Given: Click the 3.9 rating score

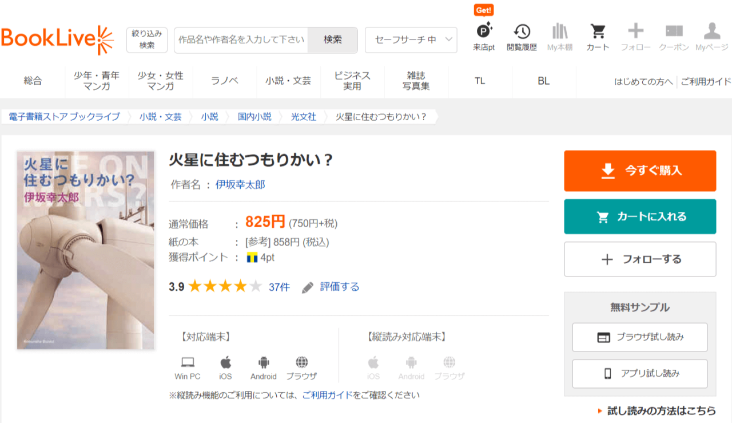Looking at the screenshot, I should tap(176, 287).
